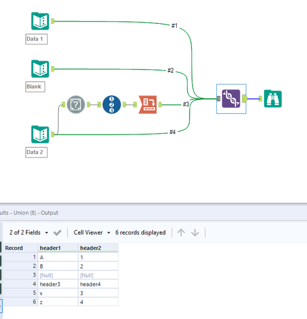The image size is (307, 319).
Task: Select cell with value A
Action: [x=58, y=257]
